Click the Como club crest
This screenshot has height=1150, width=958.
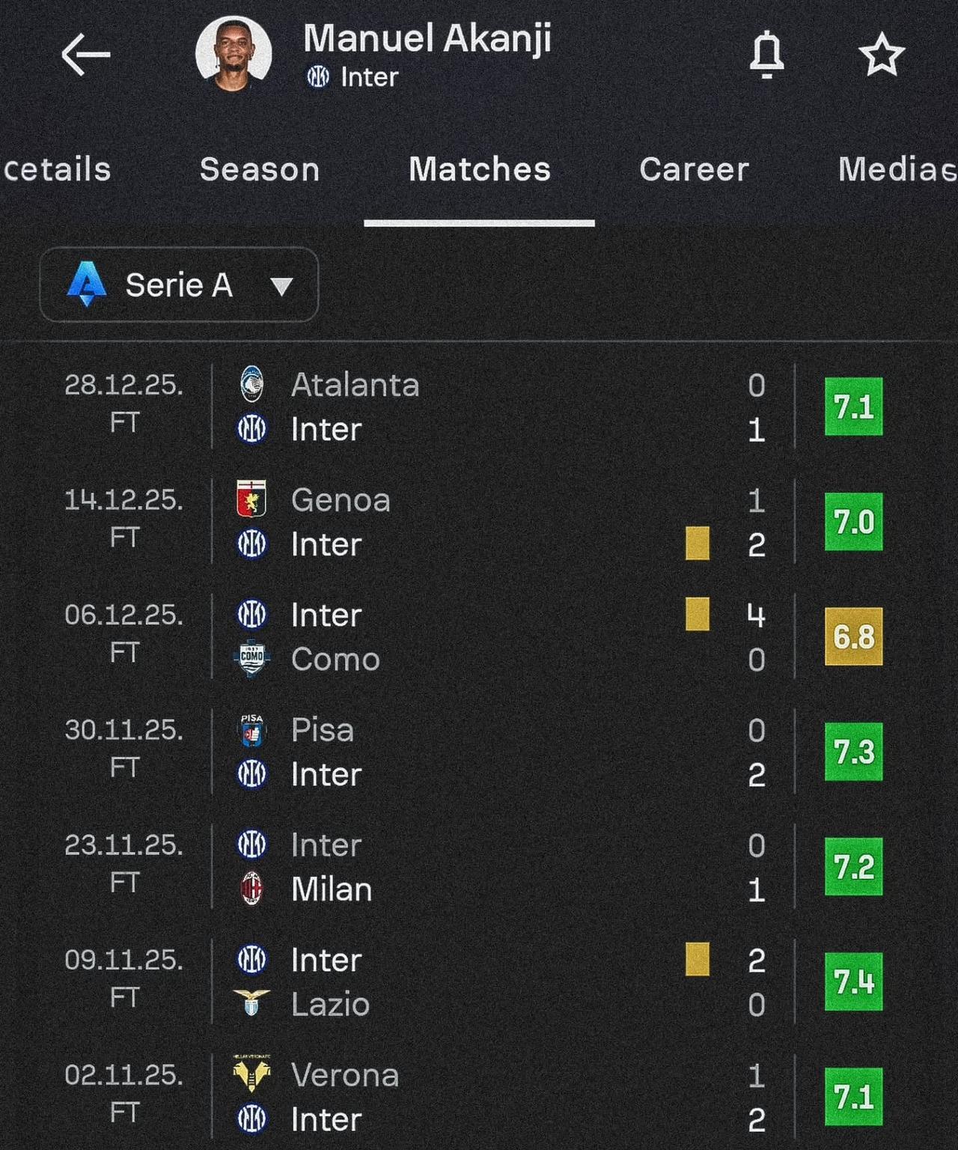252,659
